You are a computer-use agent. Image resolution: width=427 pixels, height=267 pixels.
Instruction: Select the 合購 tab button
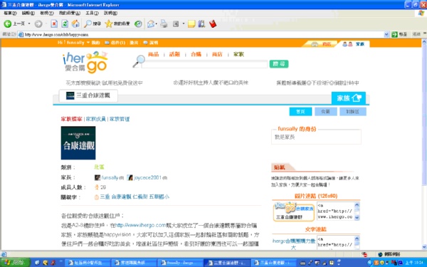326,112
